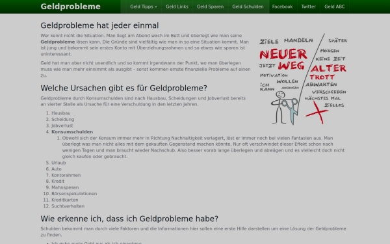
Task: Click list item 'Kontorahmen'
Action: click(x=66, y=175)
